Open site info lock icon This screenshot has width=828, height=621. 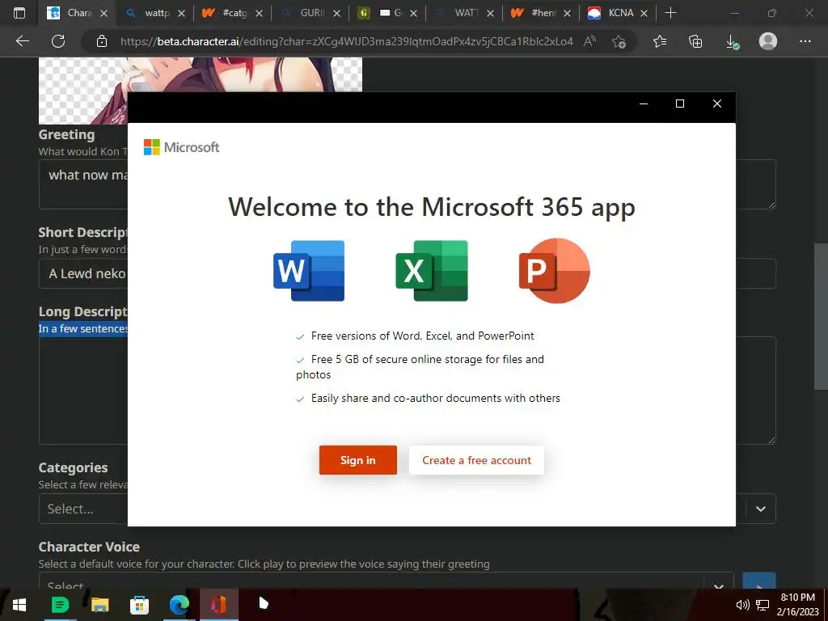(102, 41)
